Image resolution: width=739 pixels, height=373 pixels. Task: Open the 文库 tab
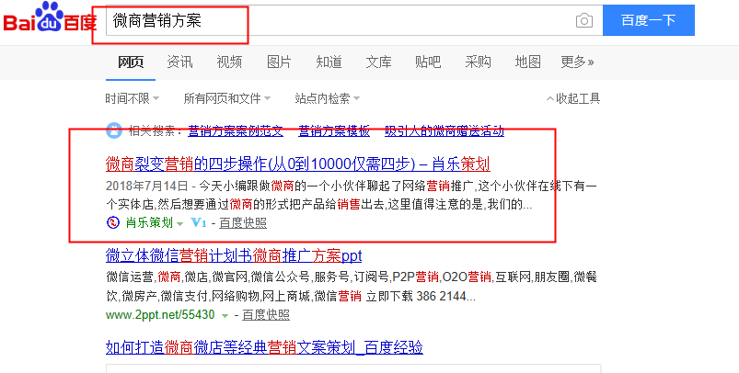(x=378, y=62)
